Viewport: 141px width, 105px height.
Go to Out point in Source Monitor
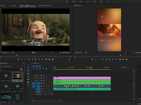tap(42, 59)
